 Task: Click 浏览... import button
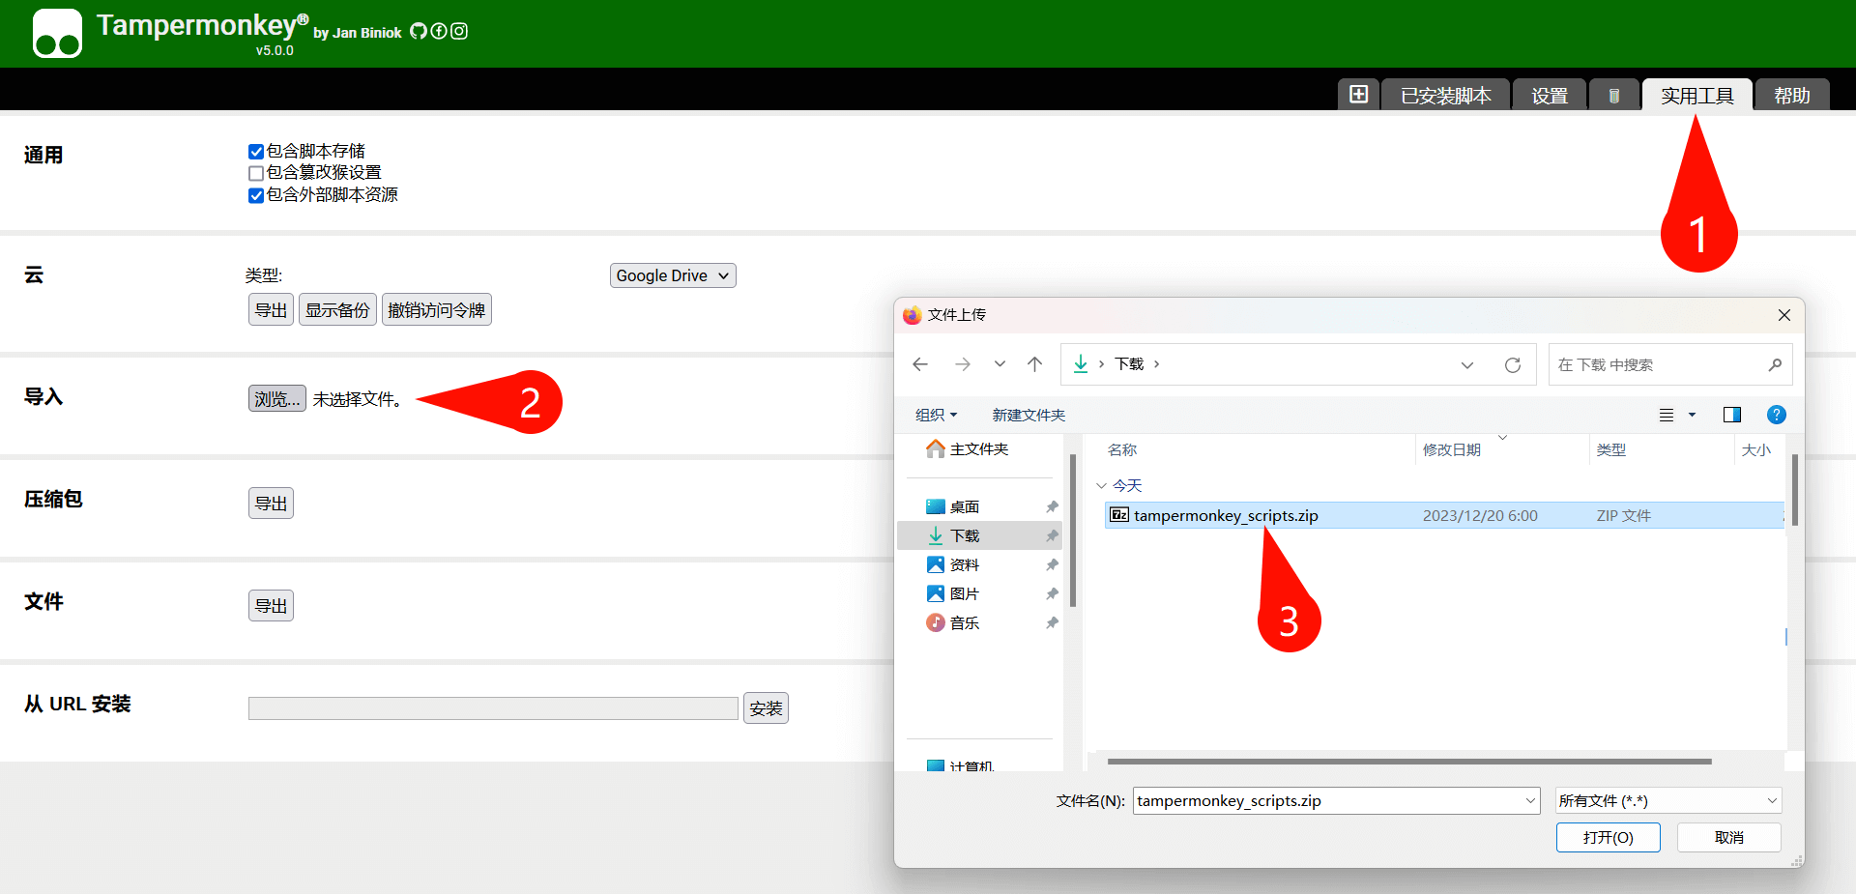pyautogui.click(x=277, y=398)
